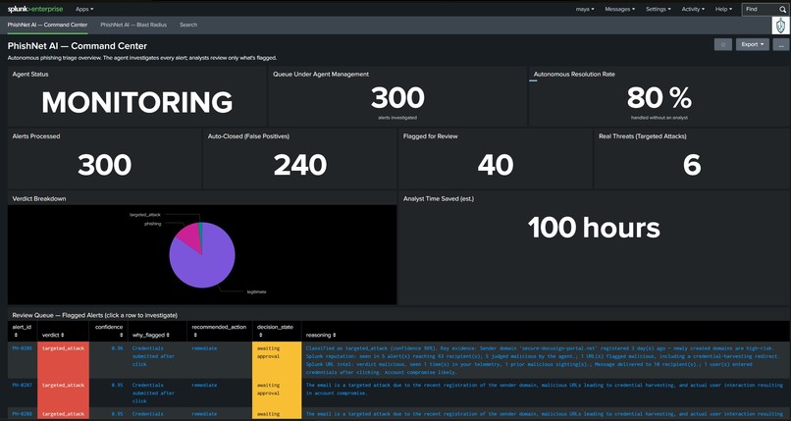The height and width of the screenshot is (421, 791).
Task: Click the PhishNet shield app icon
Action: tap(780, 26)
